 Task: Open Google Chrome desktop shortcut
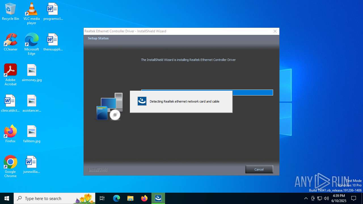coord(10,167)
